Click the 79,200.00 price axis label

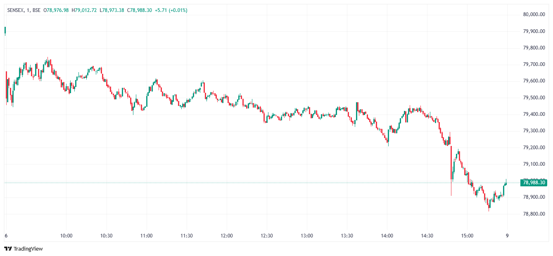point(534,148)
